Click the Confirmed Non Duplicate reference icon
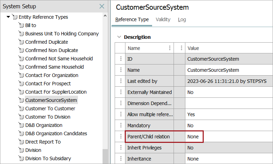This screenshot has height=164, width=273. tap(21, 50)
